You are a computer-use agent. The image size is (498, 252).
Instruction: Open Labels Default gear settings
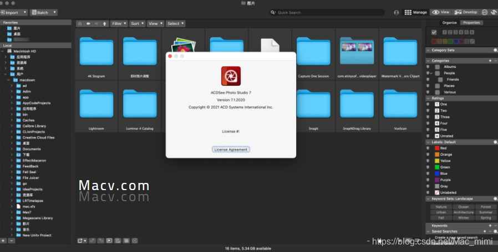[495, 142]
